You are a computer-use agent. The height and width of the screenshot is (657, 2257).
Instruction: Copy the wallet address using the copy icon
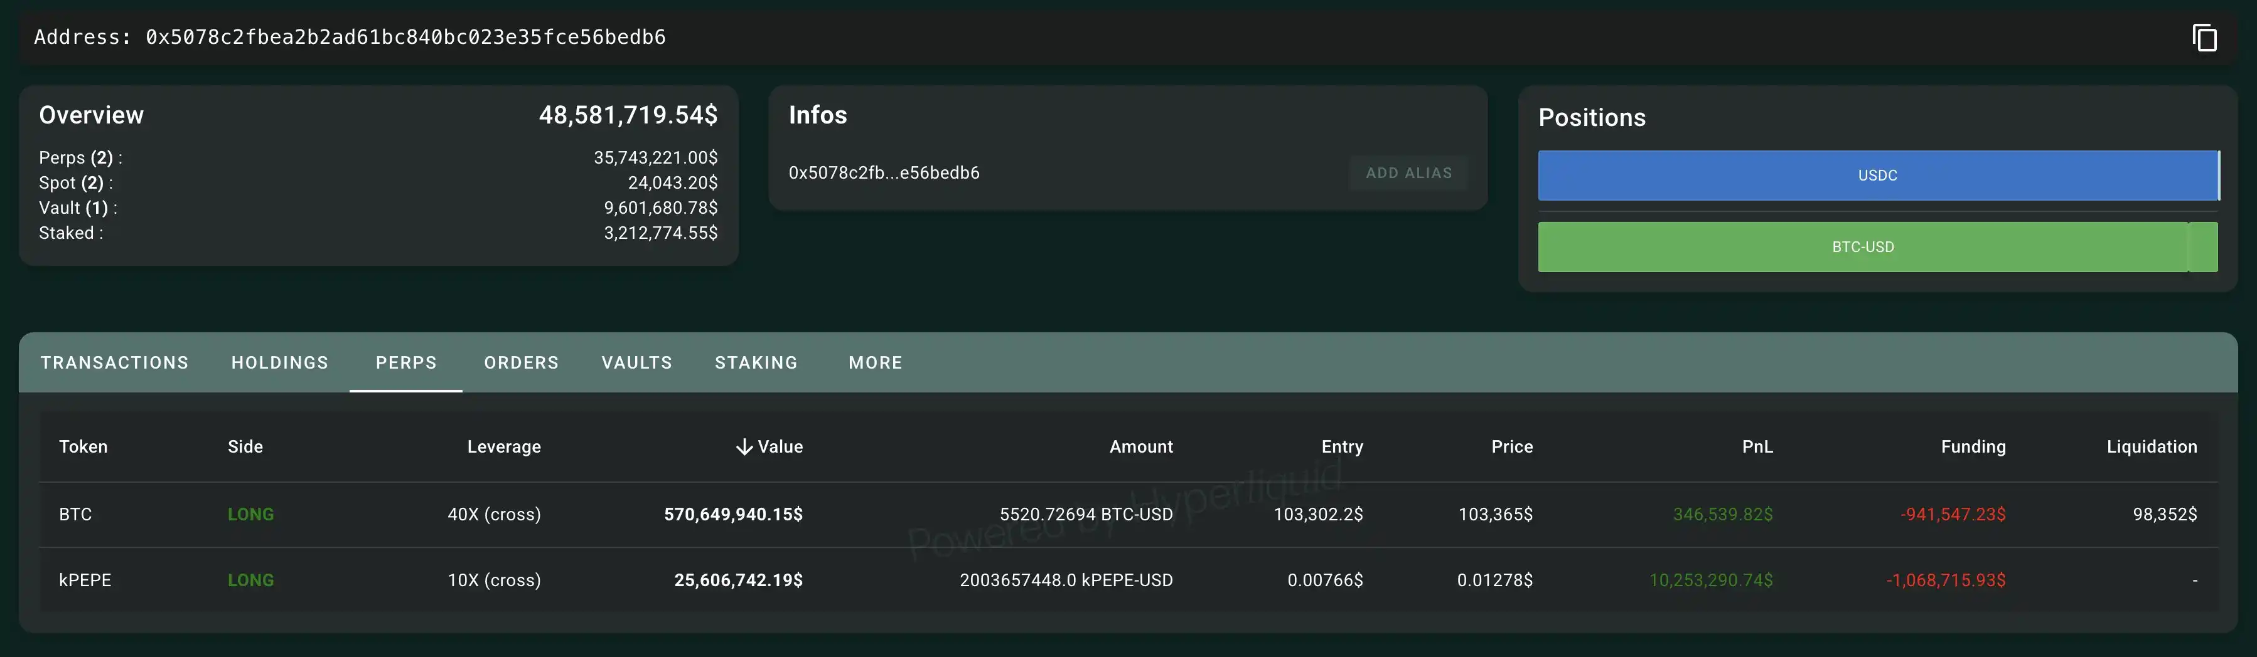click(x=2206, y=38)
